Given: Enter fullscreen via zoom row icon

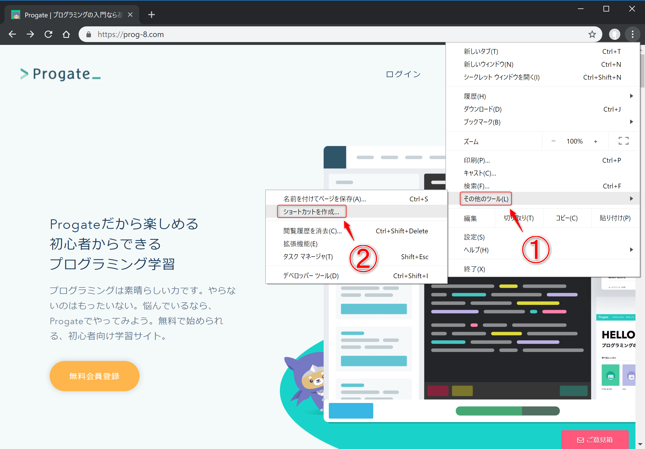Looking at the screenshot, I should point(623,141).
